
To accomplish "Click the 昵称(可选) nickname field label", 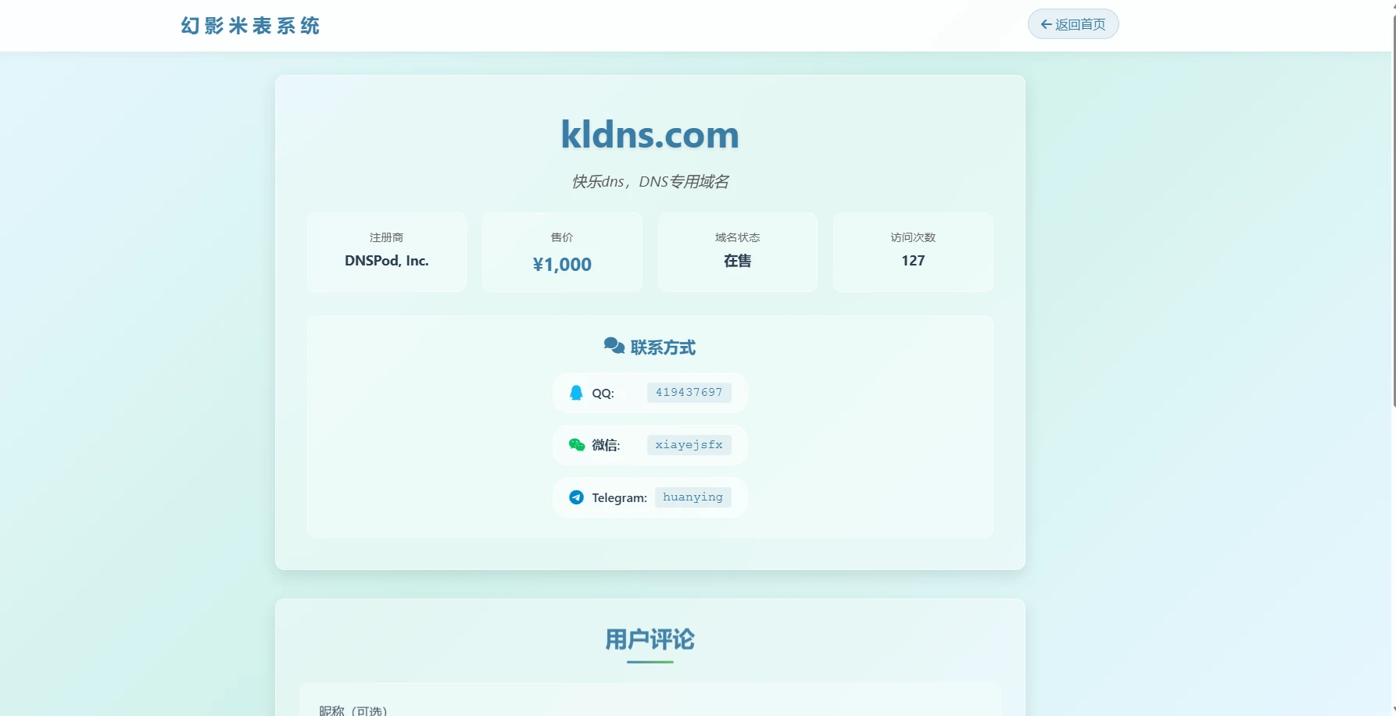I will point(353,711).
